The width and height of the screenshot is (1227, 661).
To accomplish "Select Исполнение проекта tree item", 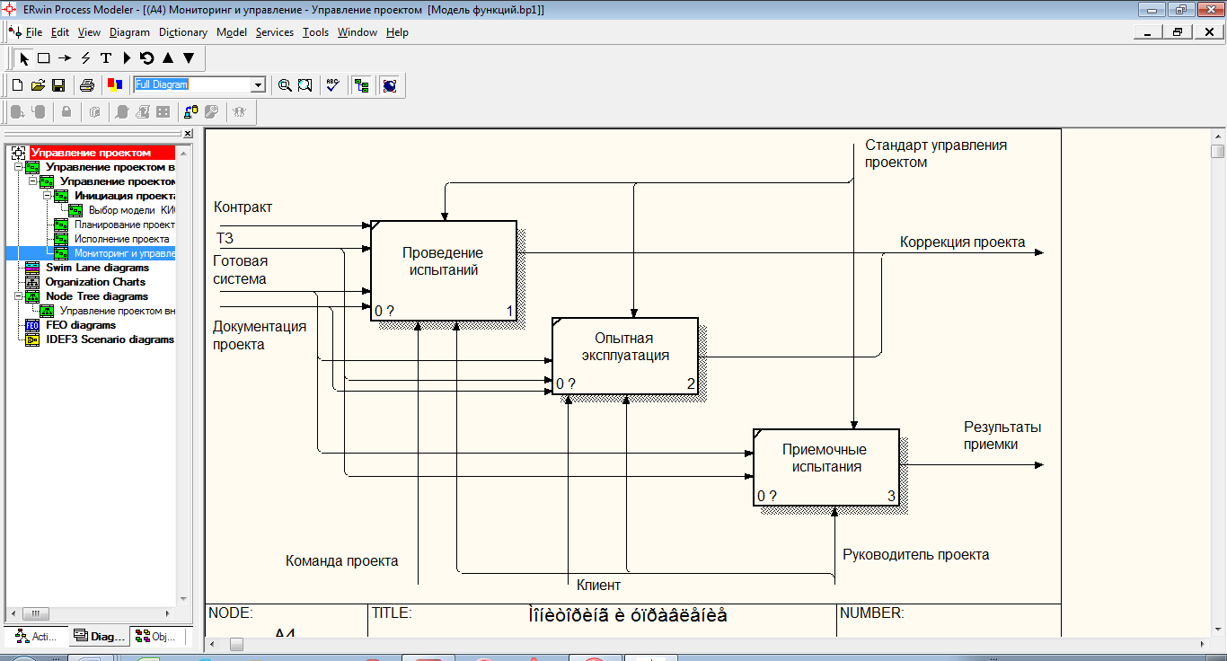I will pyautogui.click(x=121, y=239).
